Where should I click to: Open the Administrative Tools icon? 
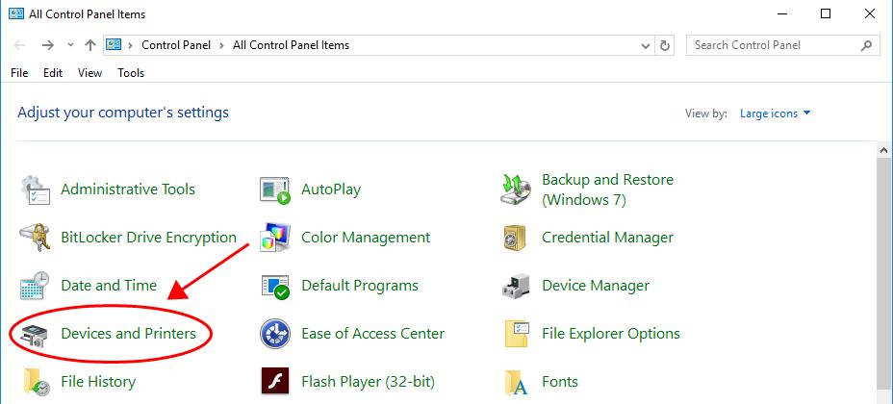36,190
